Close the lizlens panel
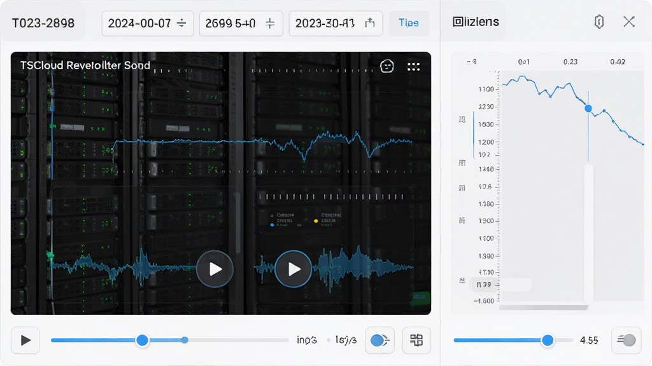Screen dimensions: 652x366 click(x=628, y=22)
